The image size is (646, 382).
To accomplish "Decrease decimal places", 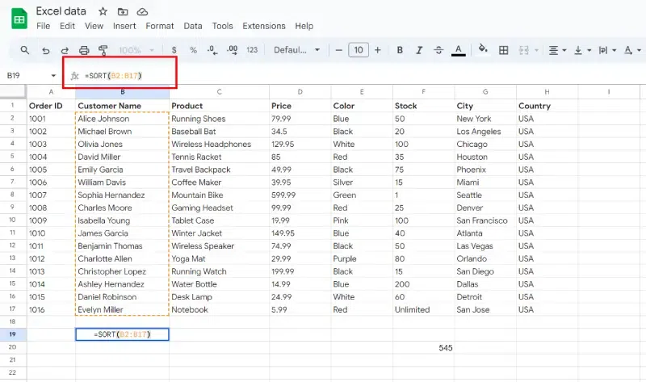I will (212, 50).
